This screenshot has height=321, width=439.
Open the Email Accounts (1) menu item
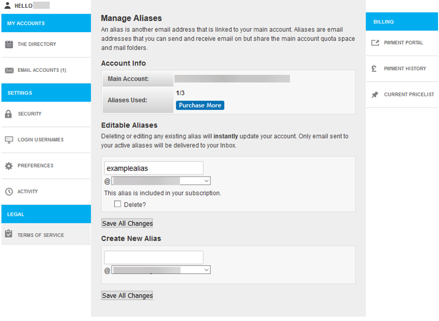coord(42,70)
